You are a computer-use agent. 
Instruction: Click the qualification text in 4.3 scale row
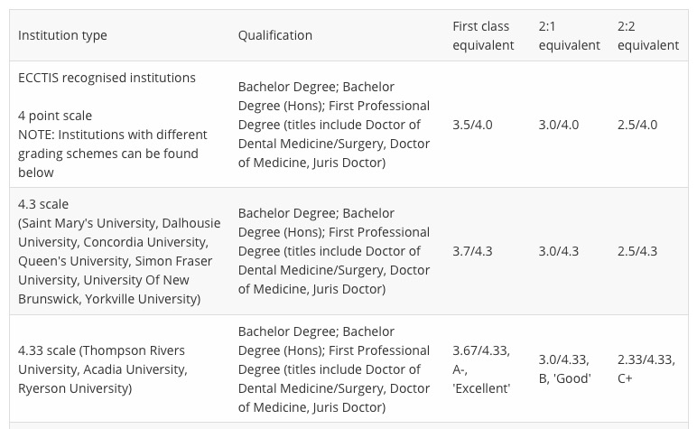pos(333,251)
